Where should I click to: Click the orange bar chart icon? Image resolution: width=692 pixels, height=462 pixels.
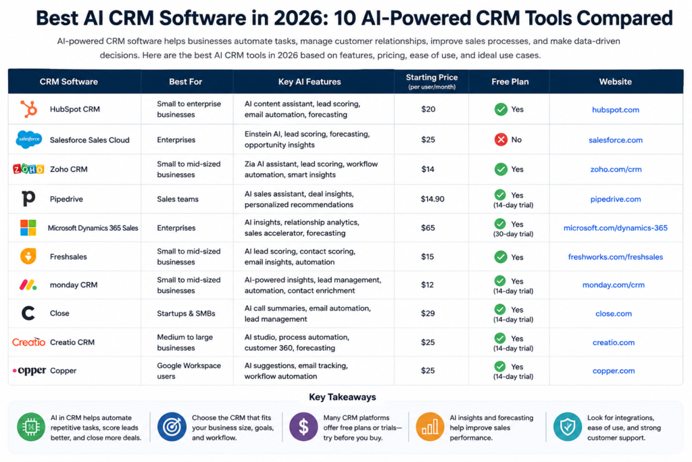pyautogui.click(x=430, y=427)
